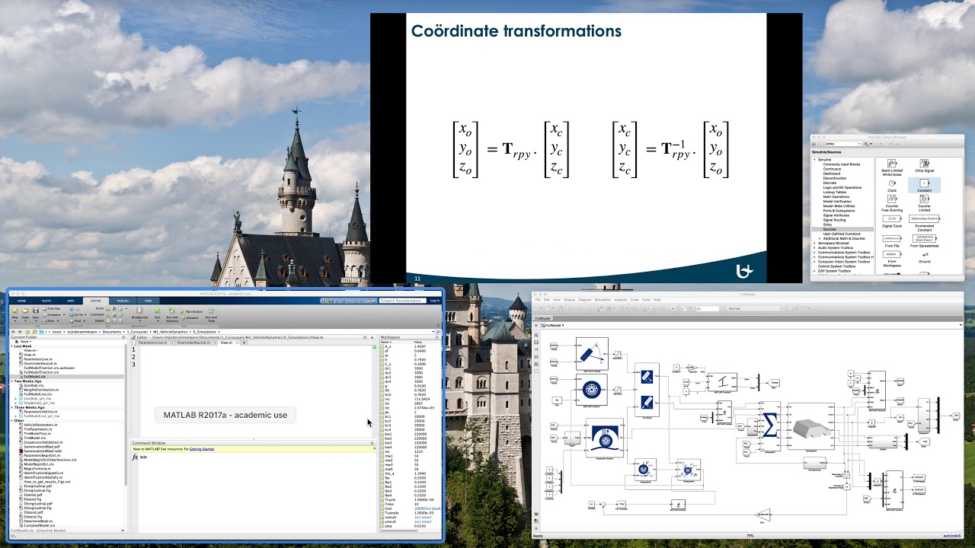Click the Run simulation button in Simulink toolbar
The width and height of the screenshot is (975, 548).
(x=654, y=308)
